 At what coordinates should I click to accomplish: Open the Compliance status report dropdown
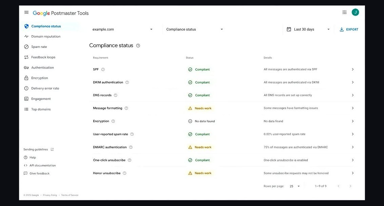coord(195,30)
